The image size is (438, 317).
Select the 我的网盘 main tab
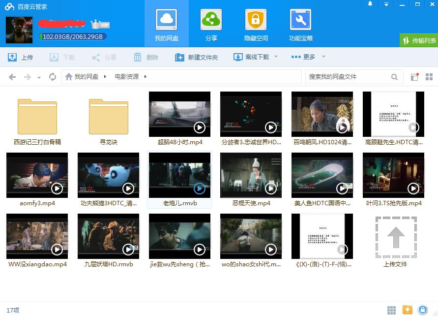167,25
